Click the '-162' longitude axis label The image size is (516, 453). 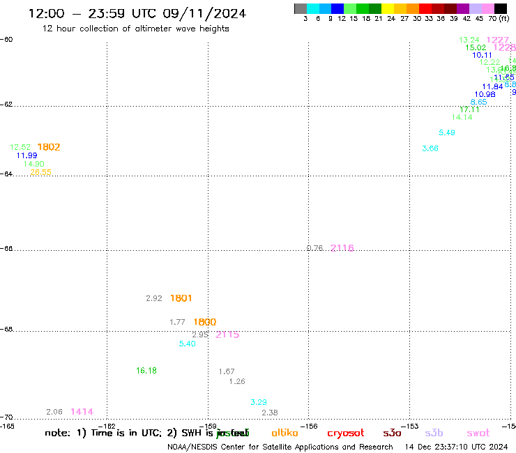point(107,427)
